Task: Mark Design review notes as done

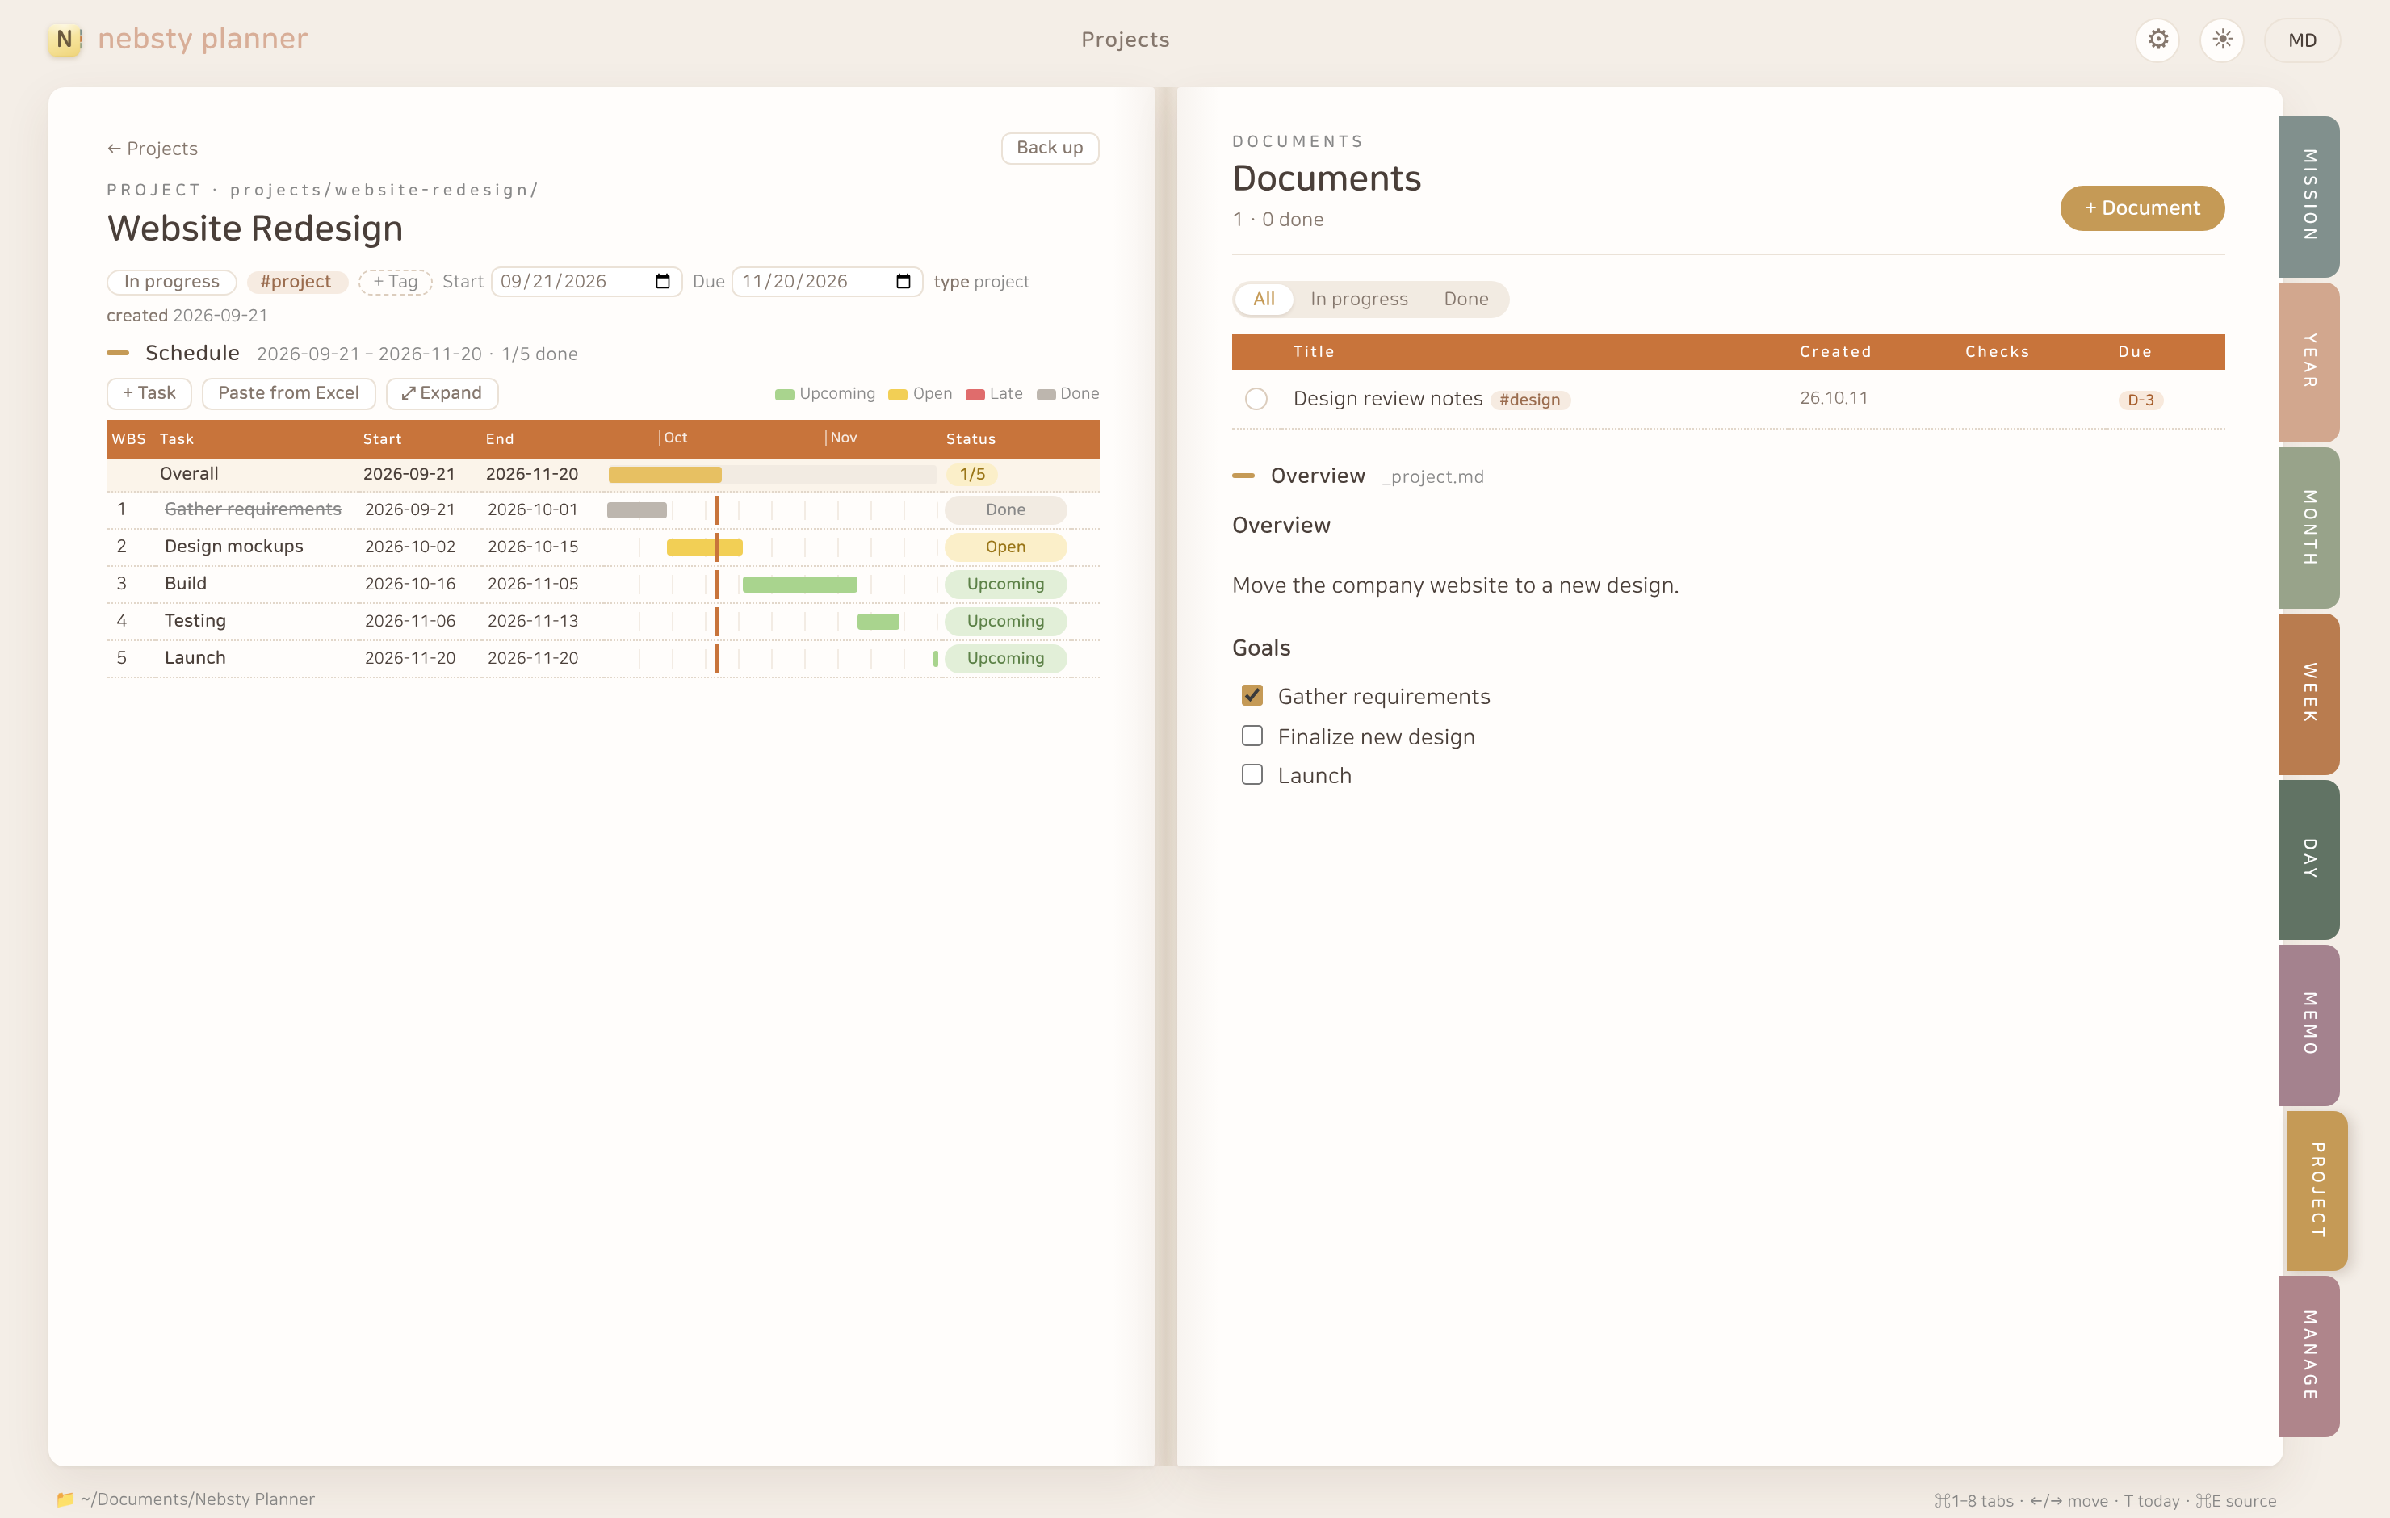Action: tap(1256, 399)
